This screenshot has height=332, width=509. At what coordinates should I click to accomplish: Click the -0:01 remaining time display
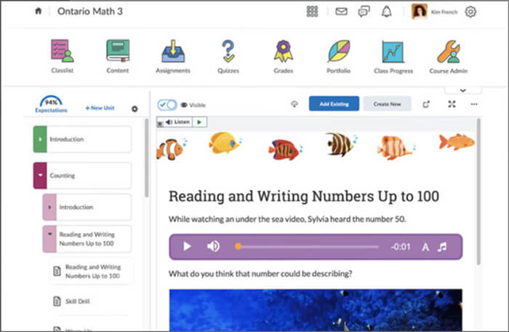(401, 247)
